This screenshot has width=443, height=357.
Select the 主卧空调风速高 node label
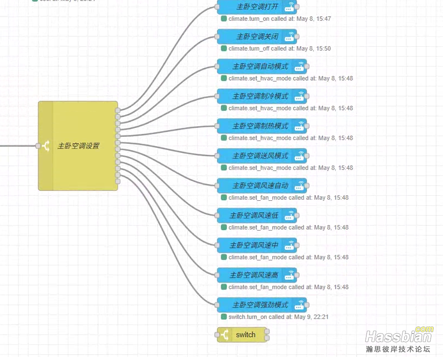[x=254, y=275]
